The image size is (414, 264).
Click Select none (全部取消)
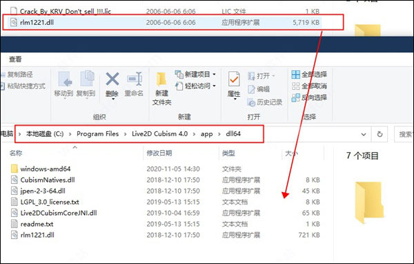point(309,86)
